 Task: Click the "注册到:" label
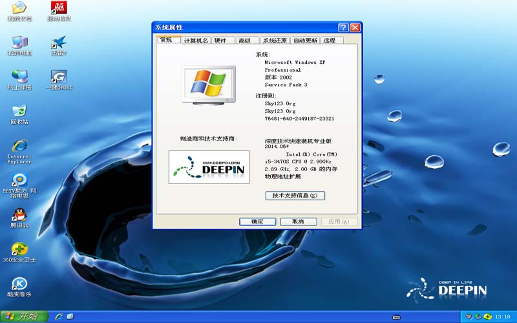click(266, 96)
